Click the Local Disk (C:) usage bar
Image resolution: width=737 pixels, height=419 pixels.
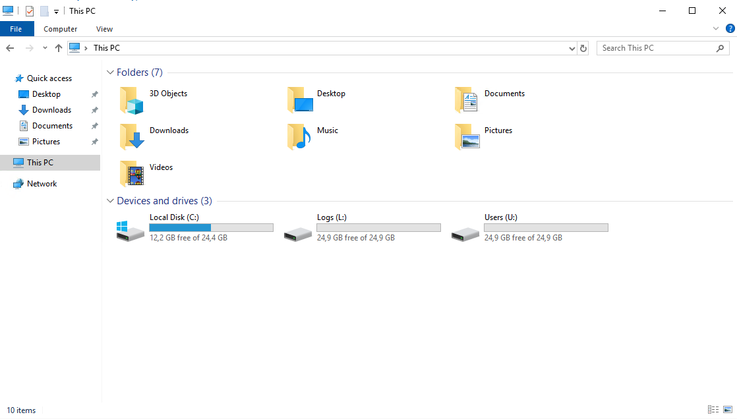(211, 228)
